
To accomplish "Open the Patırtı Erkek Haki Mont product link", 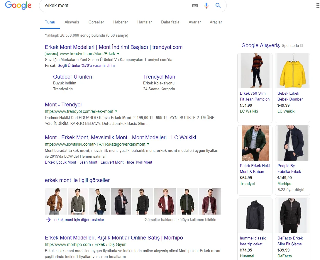I will [255, 169].
